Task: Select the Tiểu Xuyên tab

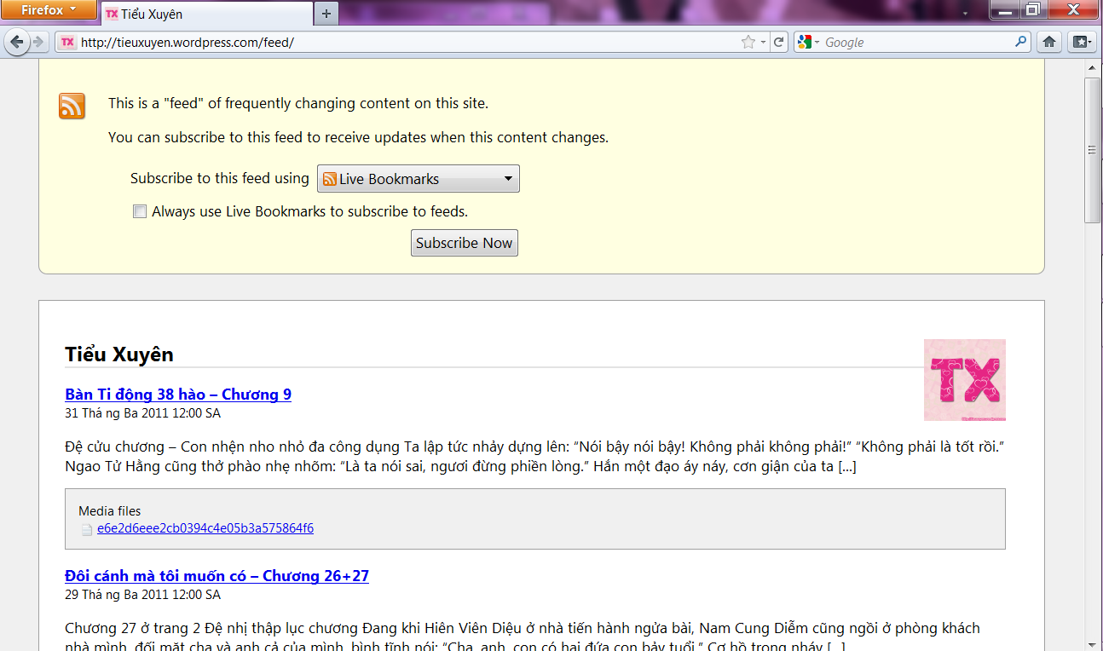Action: [x=205, y=14]
